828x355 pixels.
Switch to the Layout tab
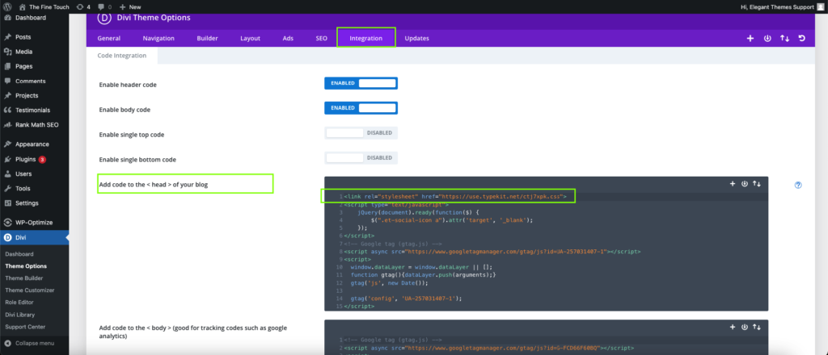(x=251, y=39)
